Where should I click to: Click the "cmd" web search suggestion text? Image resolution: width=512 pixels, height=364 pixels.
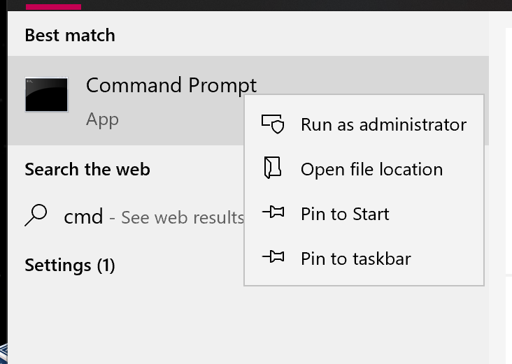pos(83,217)
